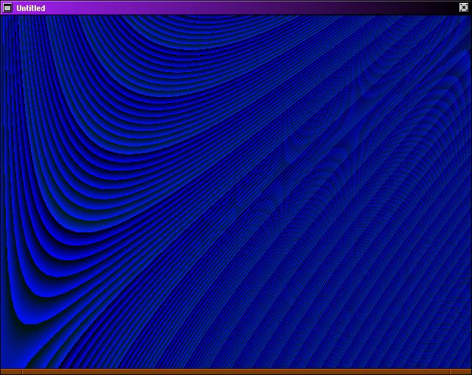Click the wide curved bands along canvas top
The height and width of the screenshot is (375, 472).
click(221, 37)
